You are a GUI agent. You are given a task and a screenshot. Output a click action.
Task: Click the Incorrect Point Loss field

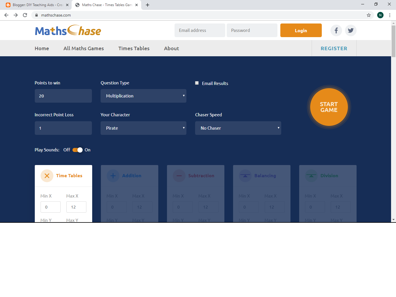click(x=63, y=128)
